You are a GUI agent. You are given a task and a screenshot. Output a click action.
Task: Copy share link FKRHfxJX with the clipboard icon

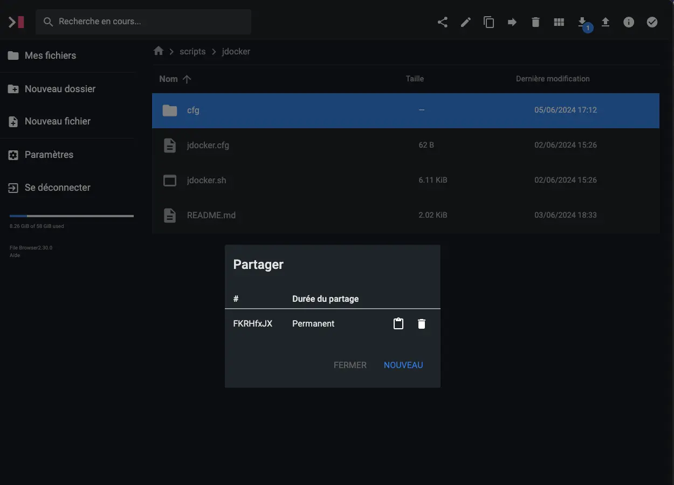(x=398, y=324)
